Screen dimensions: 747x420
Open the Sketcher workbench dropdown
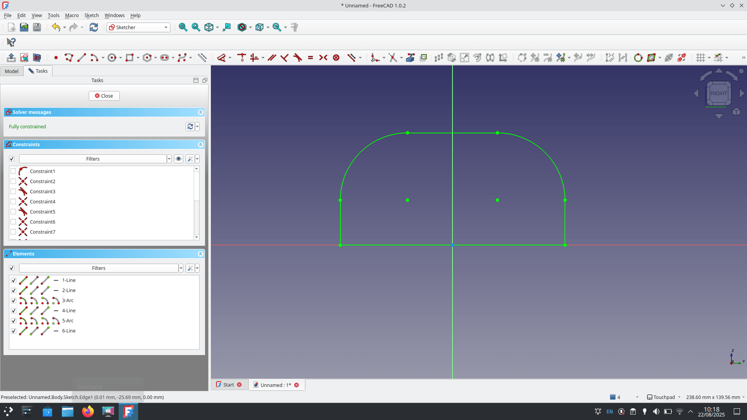(x=166, y=27)
